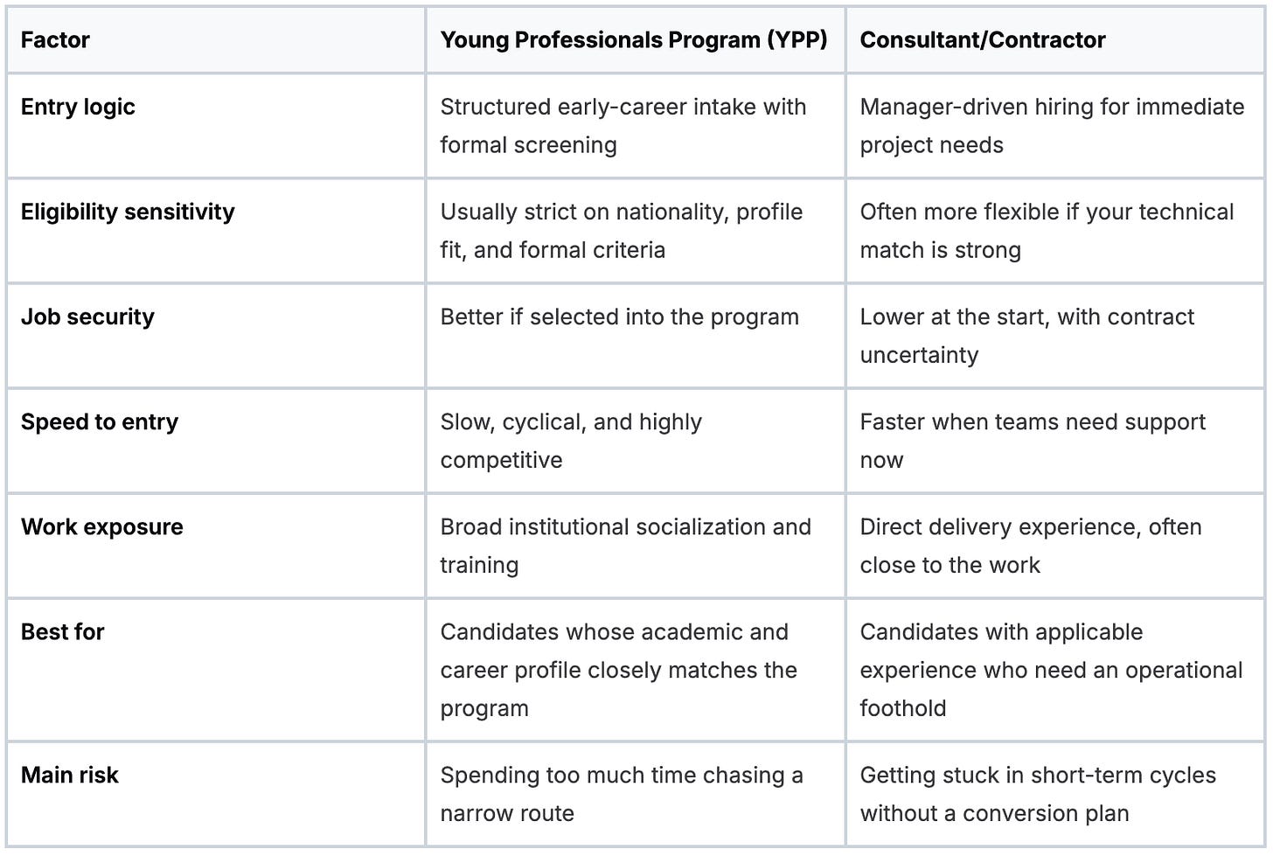Select the Speed to entry label
This screenshot has width=1273, height=856.
(x=100, y=421)
